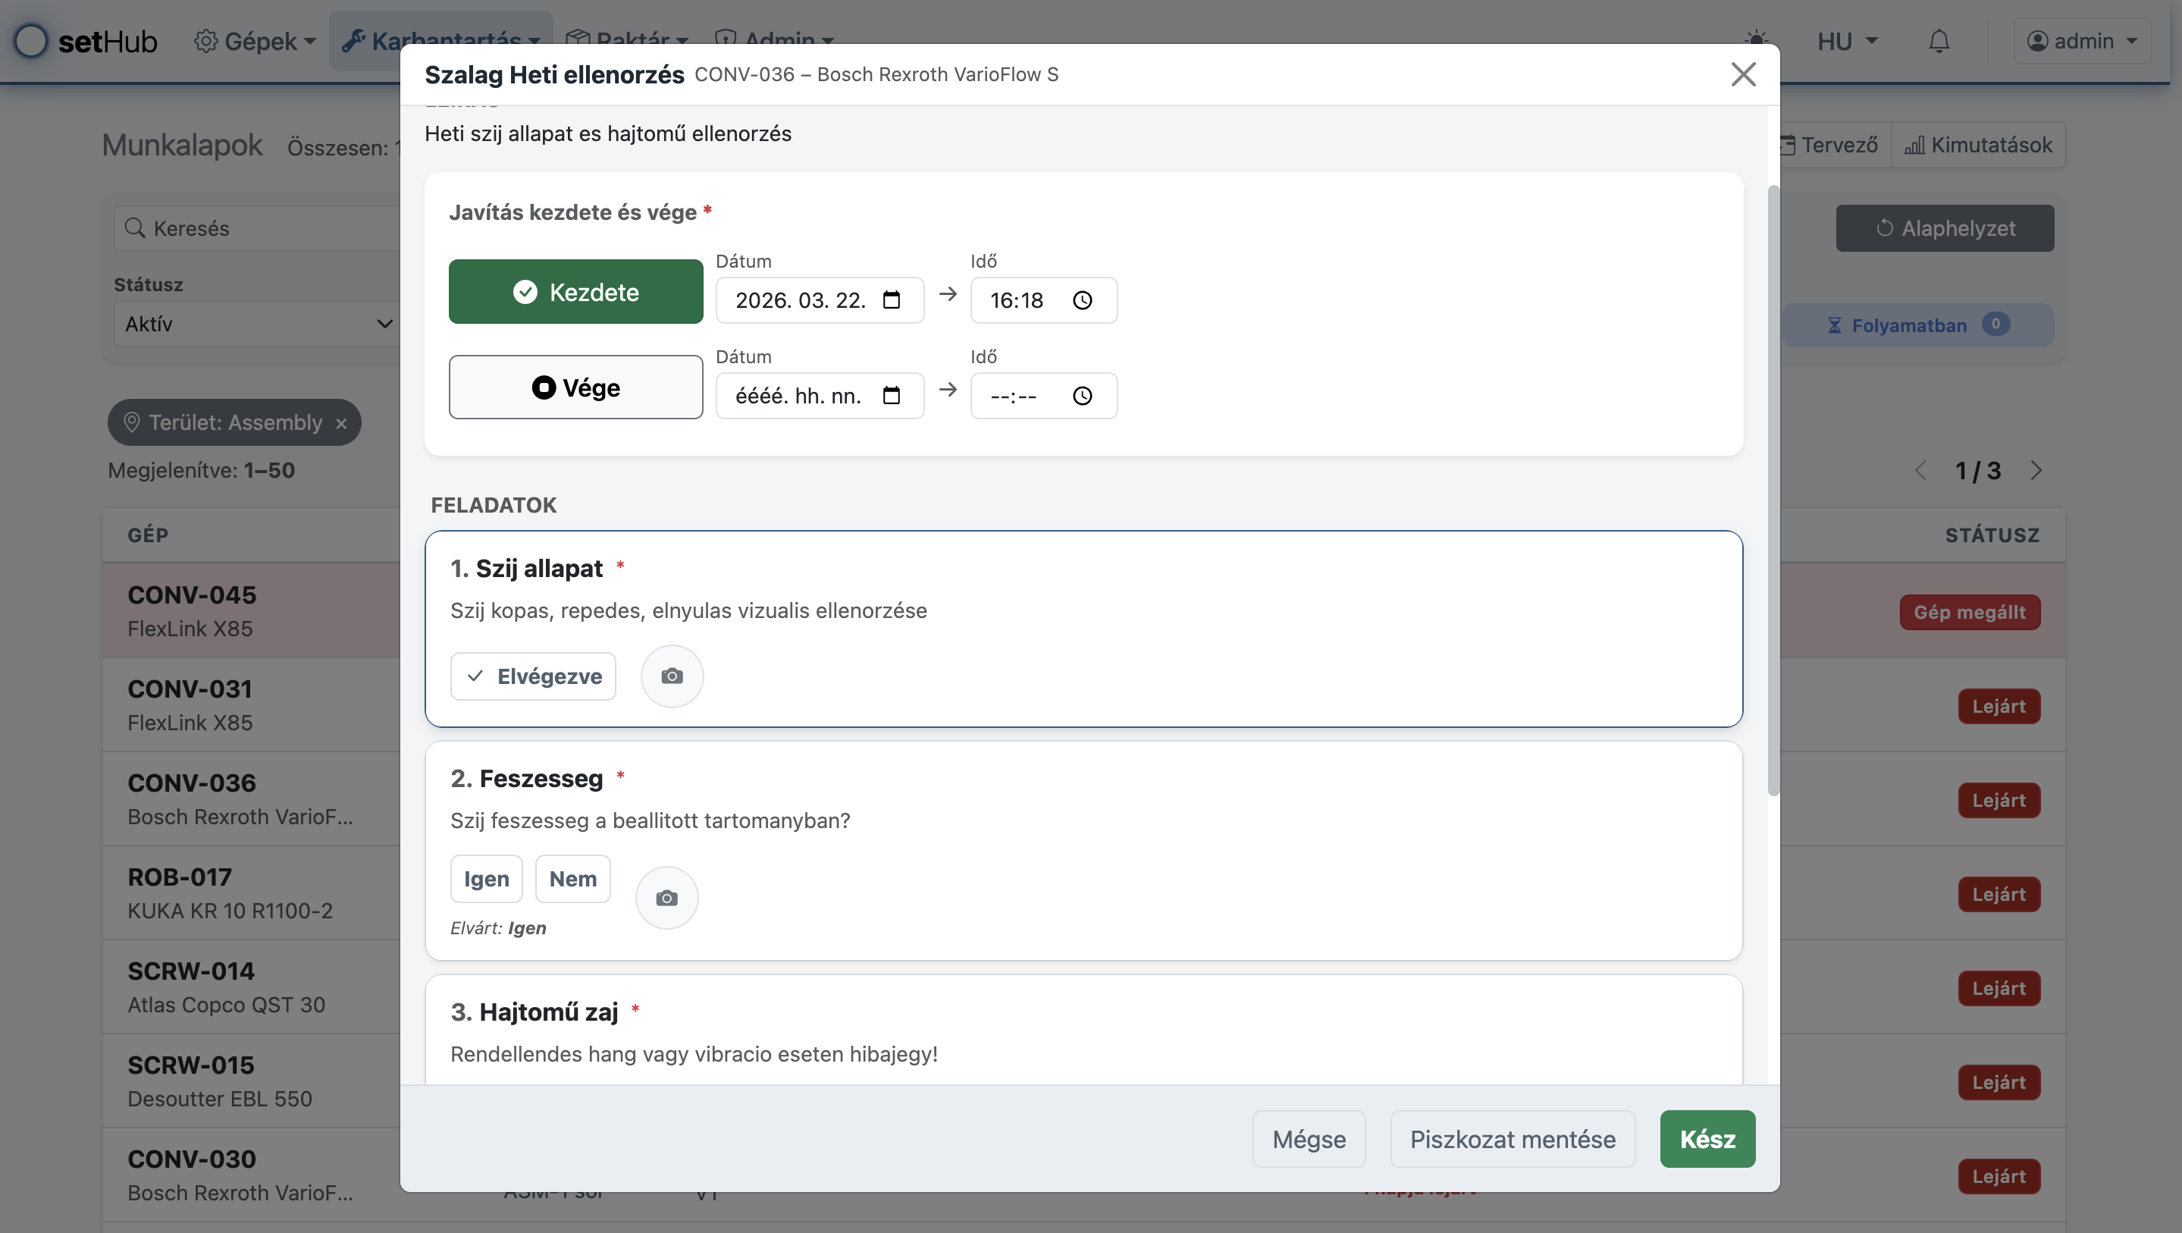Viewport: 2182px width, 1233px height.
Task: Open calendar picker on start date field
Action: (891, 300)
